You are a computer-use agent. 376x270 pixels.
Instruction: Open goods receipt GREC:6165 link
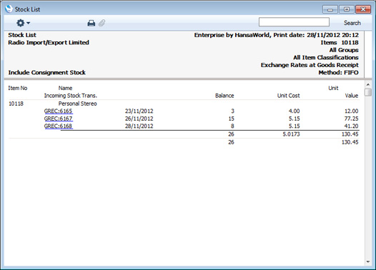(x=59, y=111)
